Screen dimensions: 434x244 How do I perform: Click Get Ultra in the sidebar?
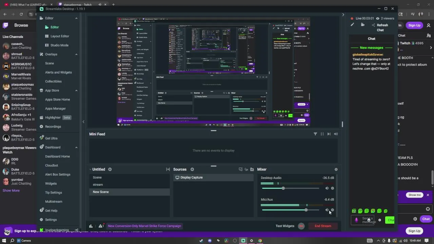48,138
